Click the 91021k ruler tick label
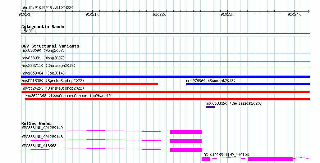Screen dimensions: 320x163 (x=92, y=14)
